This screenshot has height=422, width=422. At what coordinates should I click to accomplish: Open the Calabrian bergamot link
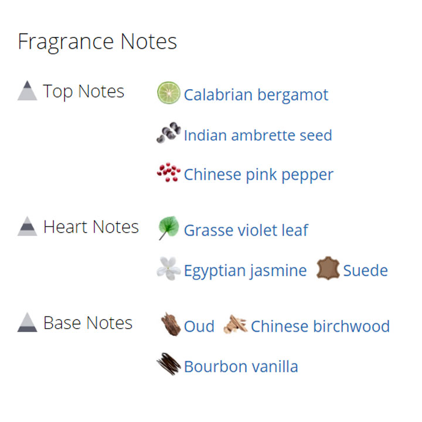click(256, 95)
